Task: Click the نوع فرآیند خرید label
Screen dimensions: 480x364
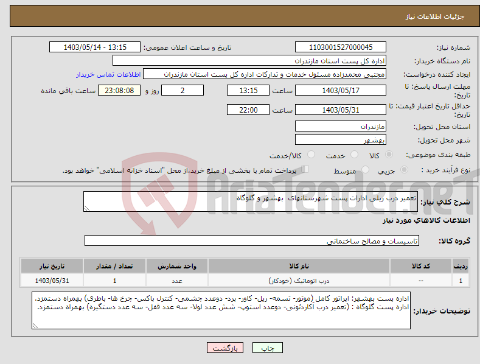Action: tap(446, 170)
